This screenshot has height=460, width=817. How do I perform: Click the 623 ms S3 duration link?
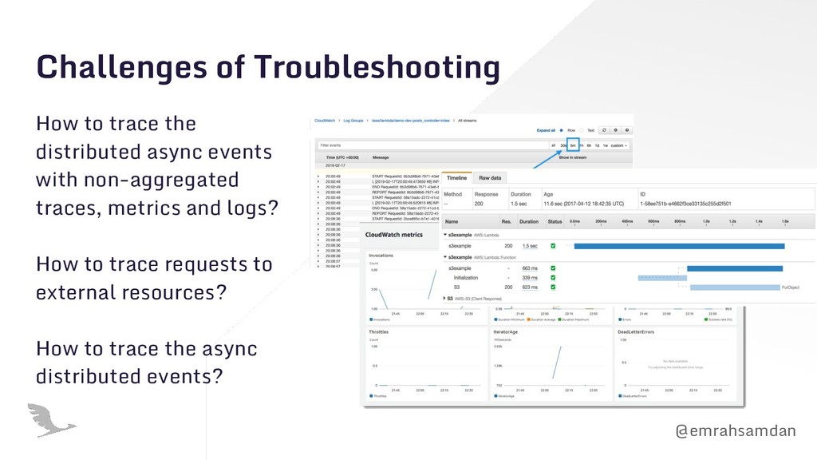(530, 287)
